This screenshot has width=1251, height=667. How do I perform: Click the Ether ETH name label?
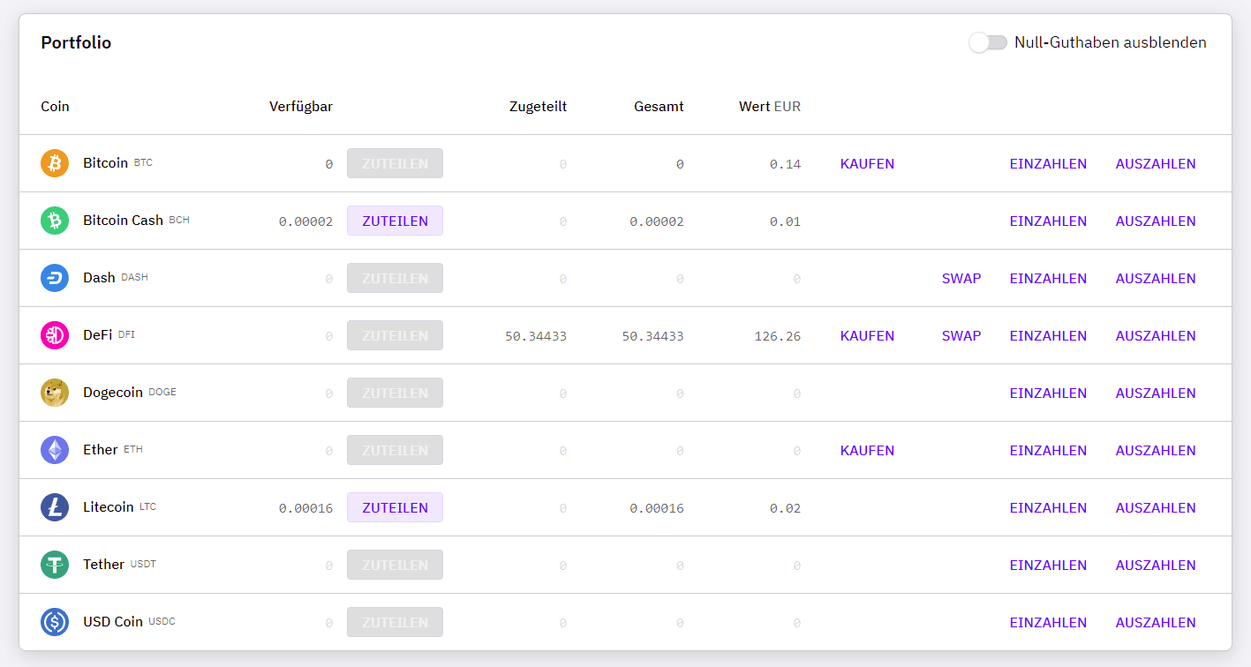point(113,450)
